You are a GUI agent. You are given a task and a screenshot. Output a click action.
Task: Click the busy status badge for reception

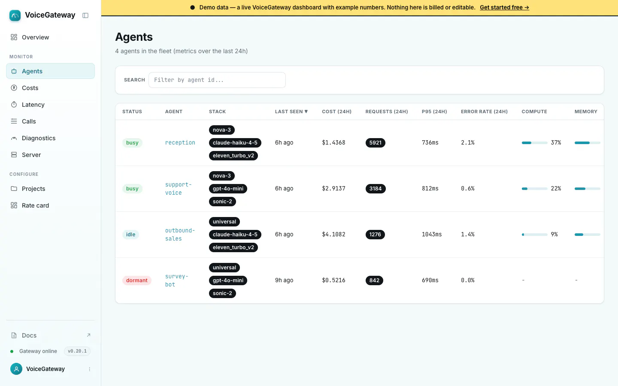[x=132, y=143]
